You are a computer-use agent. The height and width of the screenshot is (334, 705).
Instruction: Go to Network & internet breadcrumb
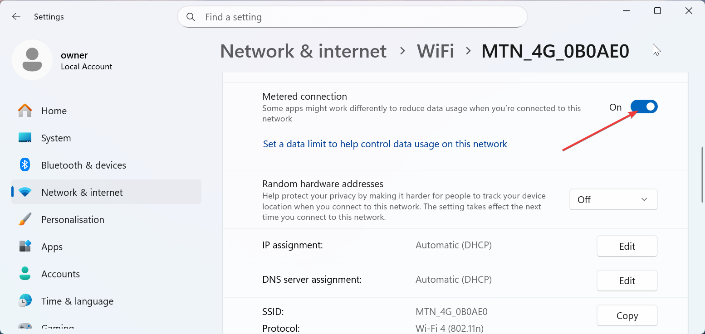303,51
